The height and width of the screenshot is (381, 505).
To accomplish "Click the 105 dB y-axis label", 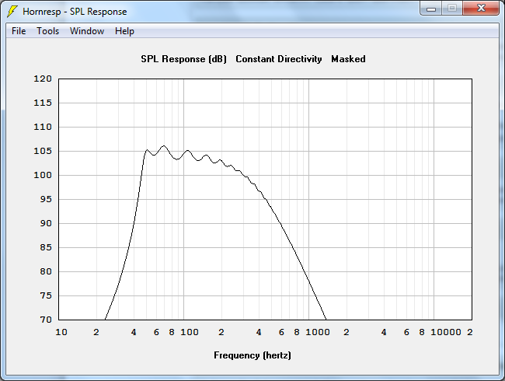I will pyautogui.click(x=43, y=151).
